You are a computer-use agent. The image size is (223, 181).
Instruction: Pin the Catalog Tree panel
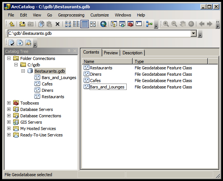69,51
